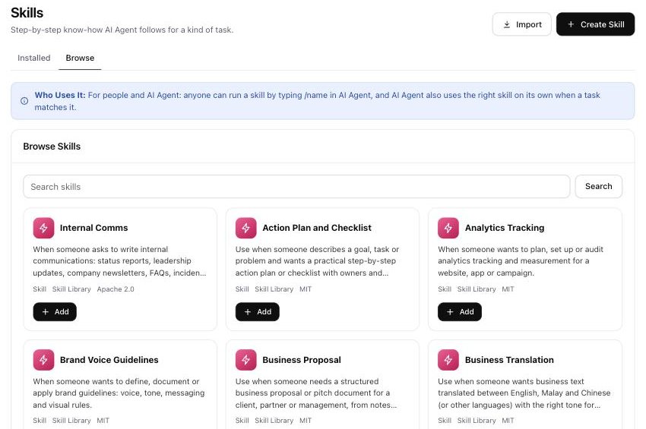Click the Browse Skills heading
Viewport: 646px width, 429px height.
tap(52, 146)
